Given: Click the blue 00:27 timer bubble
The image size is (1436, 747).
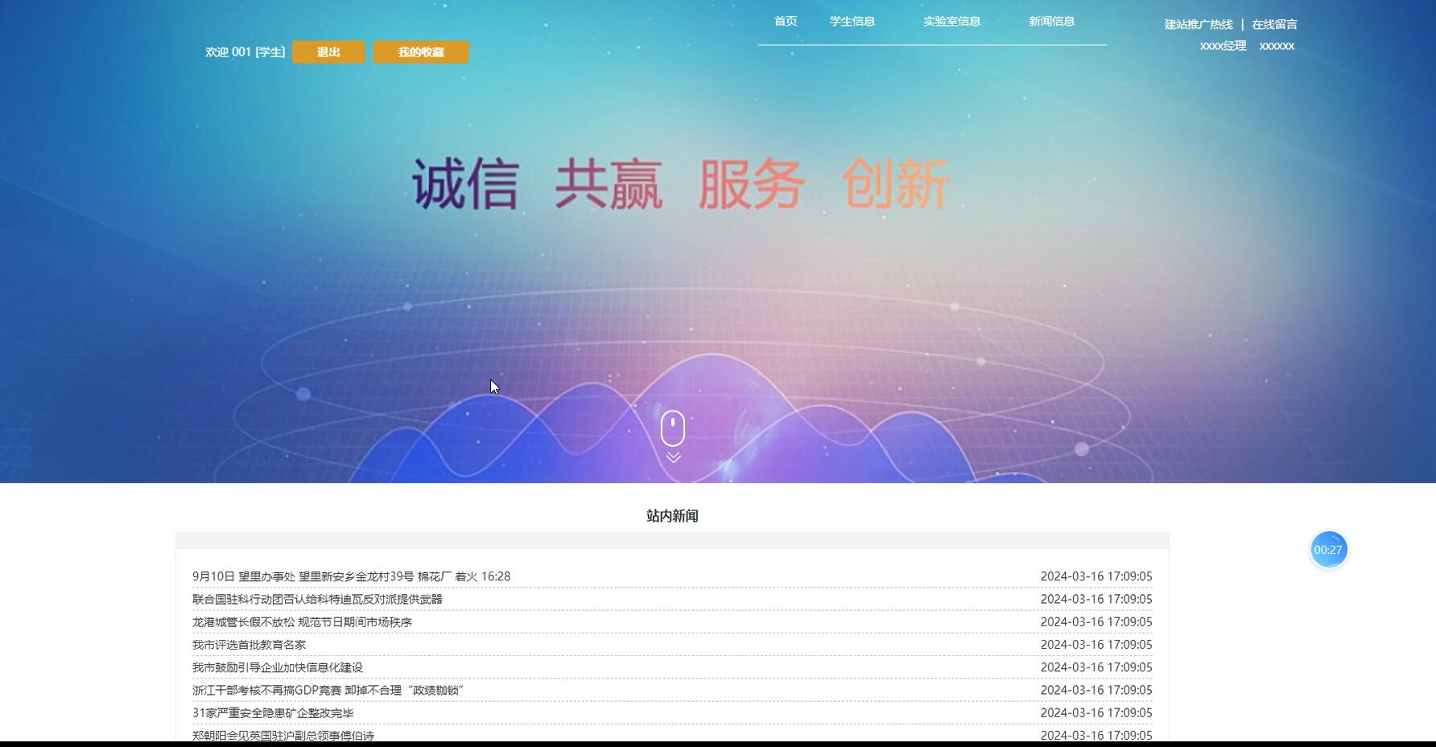Looking at the screenshot, I should [x=1330, y=549].
